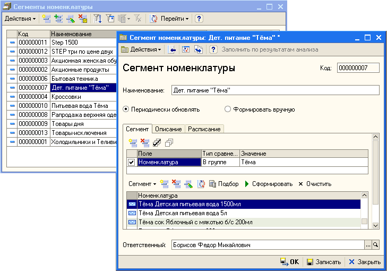Switch to the Расписание tab

204,129
